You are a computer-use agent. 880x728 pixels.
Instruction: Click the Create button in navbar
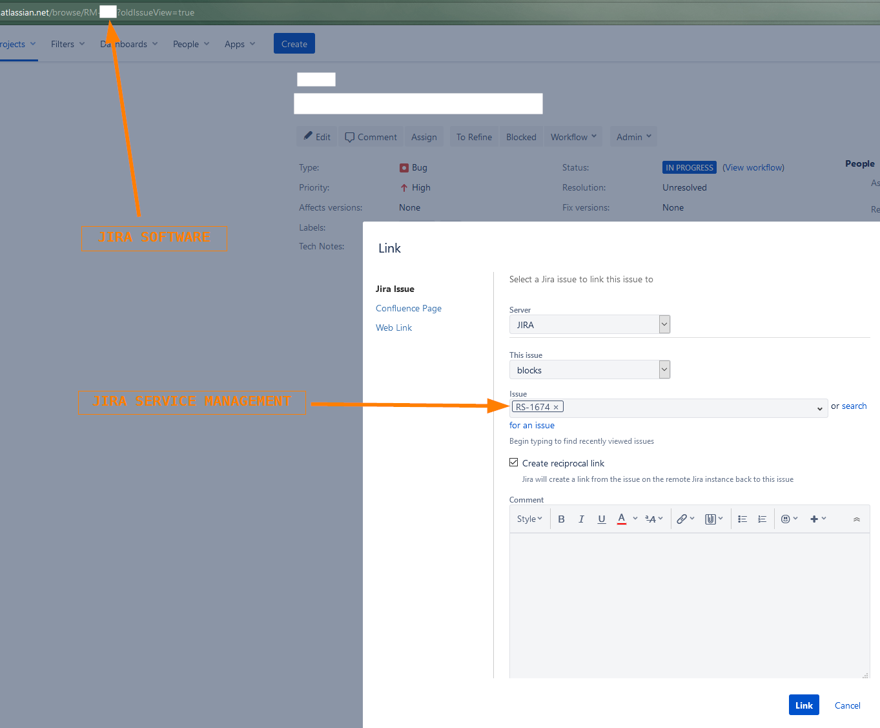[294, 43]
